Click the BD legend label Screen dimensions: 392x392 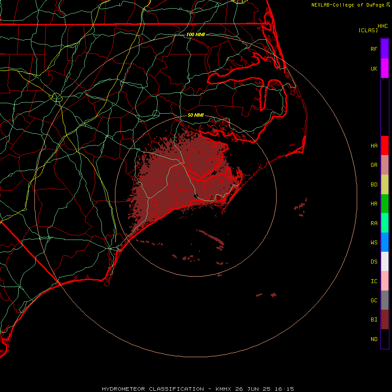point(374,185)
